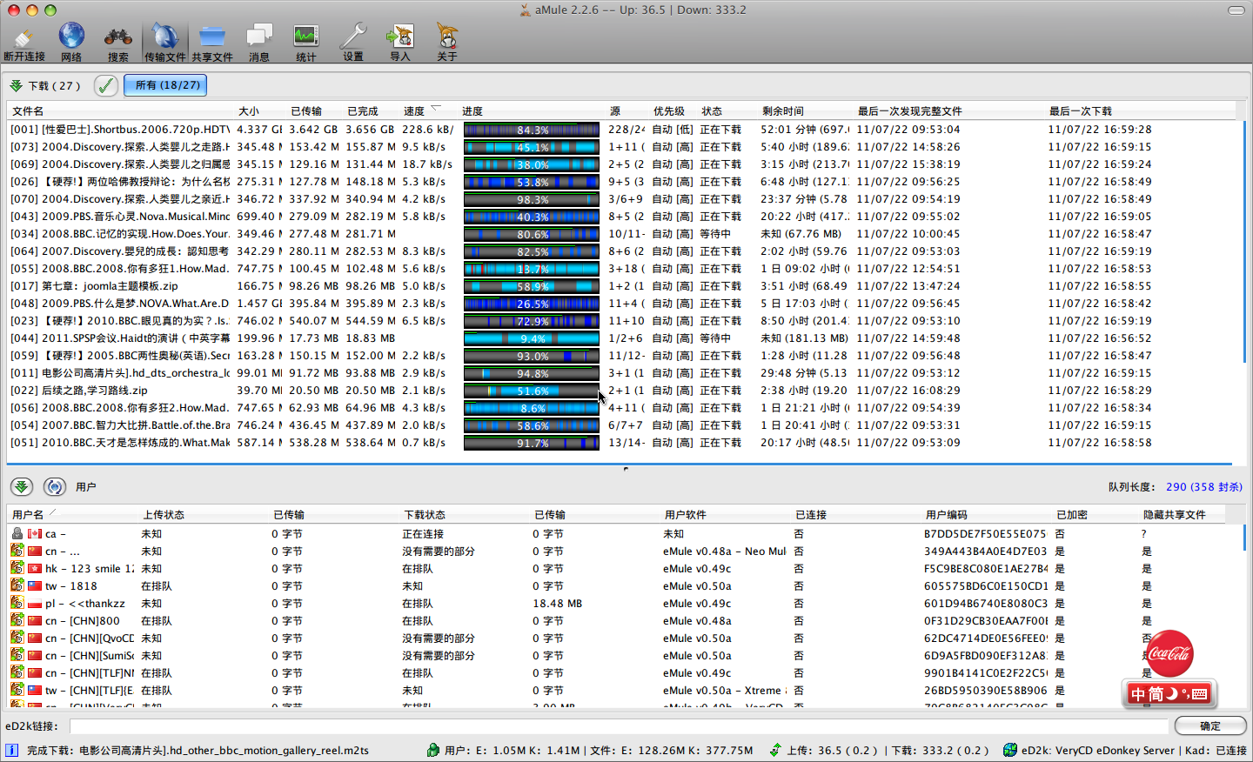
Task: Select the 所有 (18/27) category tab
Action: click(165, 85)
